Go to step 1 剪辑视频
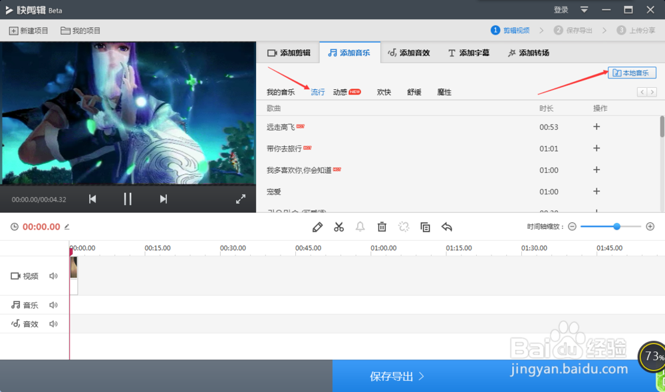Screen dimensions: 665x392 (510, 30)
